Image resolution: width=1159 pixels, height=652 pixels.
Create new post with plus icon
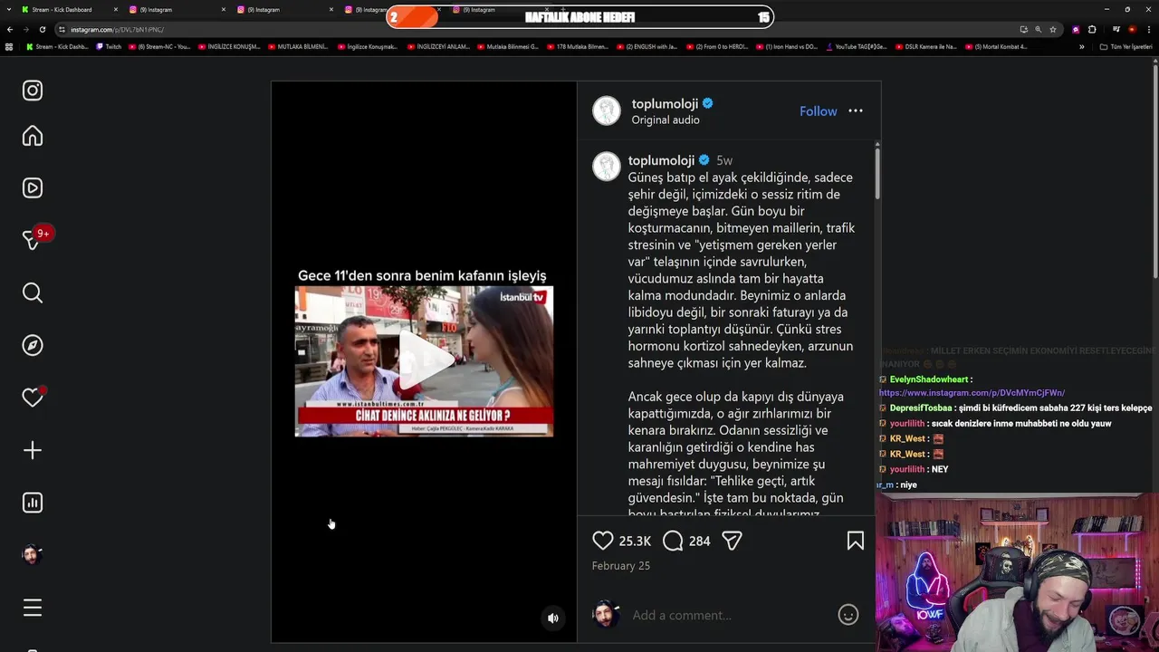[x=33, y=450]
